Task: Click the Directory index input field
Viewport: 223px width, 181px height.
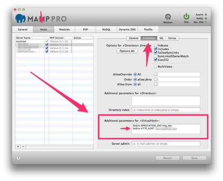Action: (166, 110)
